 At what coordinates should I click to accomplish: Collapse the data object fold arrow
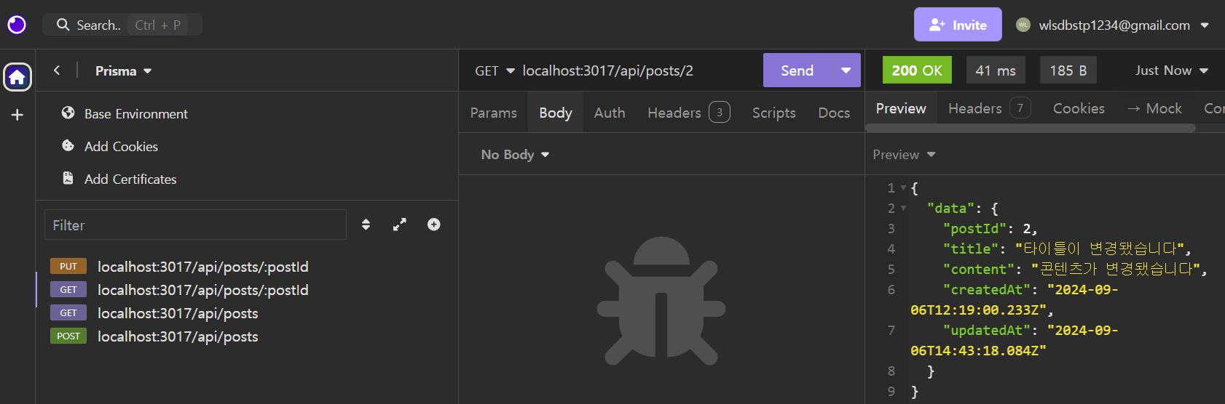click(x=903, y=209)
